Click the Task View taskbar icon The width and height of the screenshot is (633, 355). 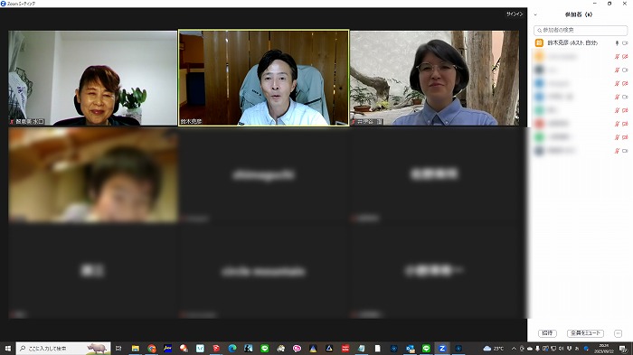pos(118,348)
